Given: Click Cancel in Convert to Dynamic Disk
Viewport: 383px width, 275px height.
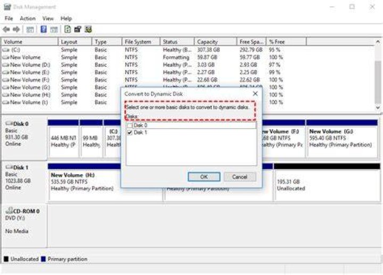Looking at the screenshot, I should tap(240, 177).
